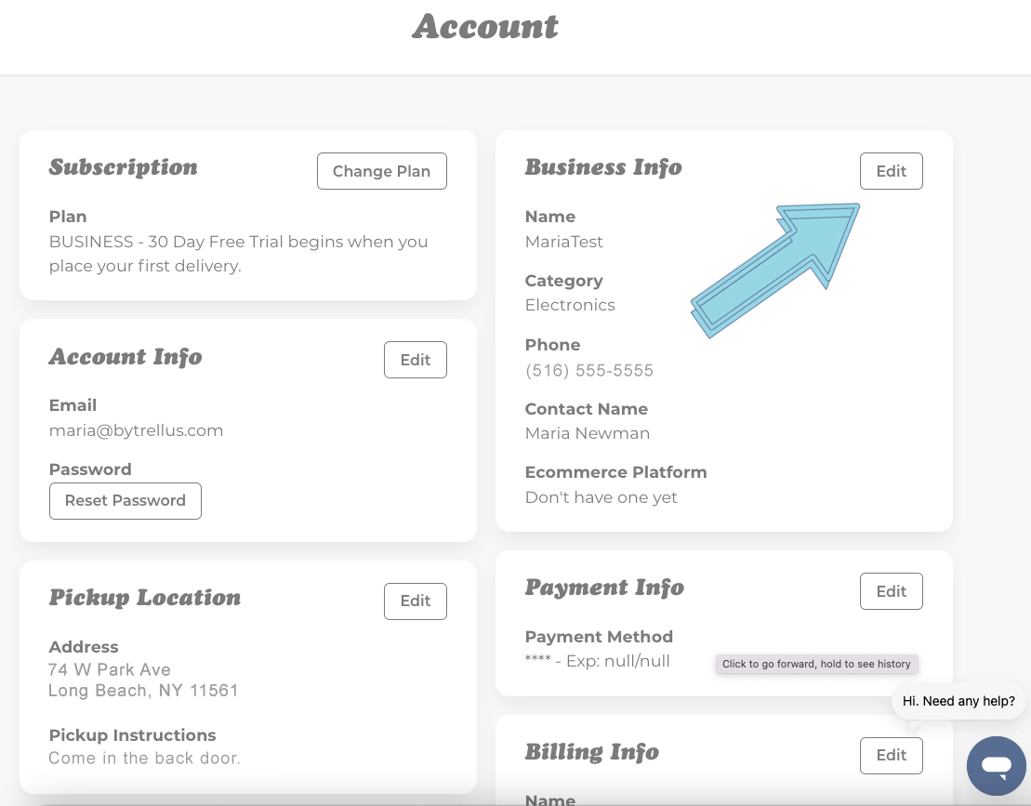Click the Pickup Instructions text 'Come in the back door'

click(x=145, y=758)
